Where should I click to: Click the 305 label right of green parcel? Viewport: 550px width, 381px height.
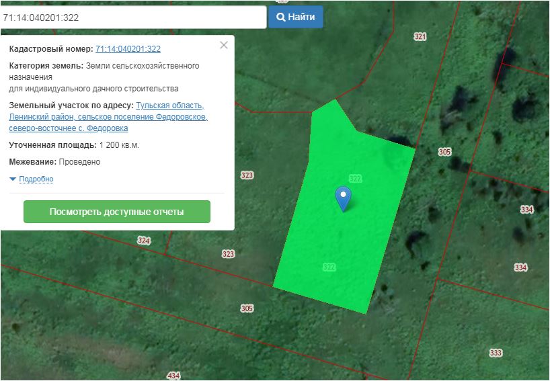click(x=444, y=153)
